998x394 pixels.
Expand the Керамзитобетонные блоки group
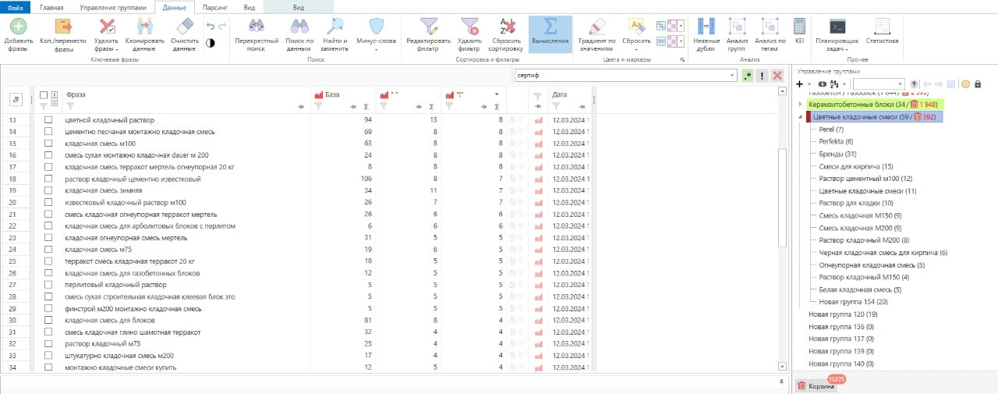[801, 104]
